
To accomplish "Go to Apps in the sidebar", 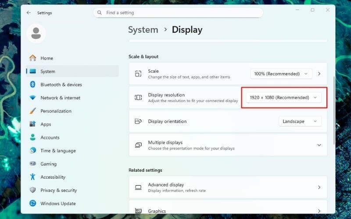I will 46,124.
